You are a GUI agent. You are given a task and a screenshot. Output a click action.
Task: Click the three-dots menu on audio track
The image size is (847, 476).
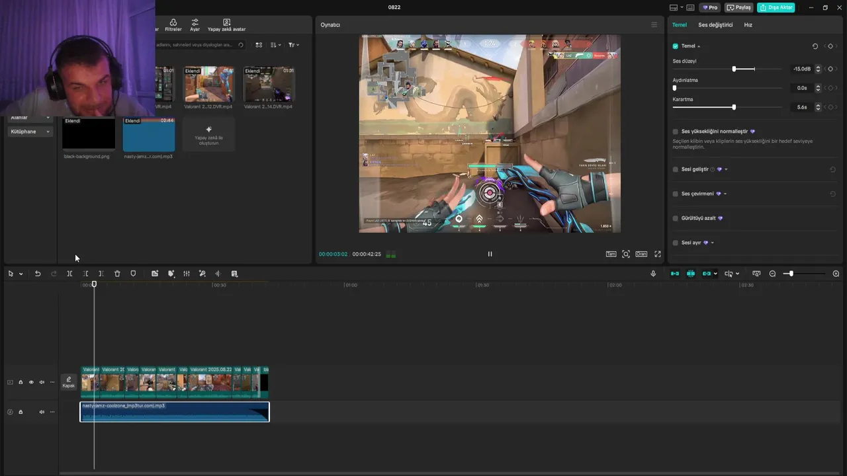coord(52,412)
